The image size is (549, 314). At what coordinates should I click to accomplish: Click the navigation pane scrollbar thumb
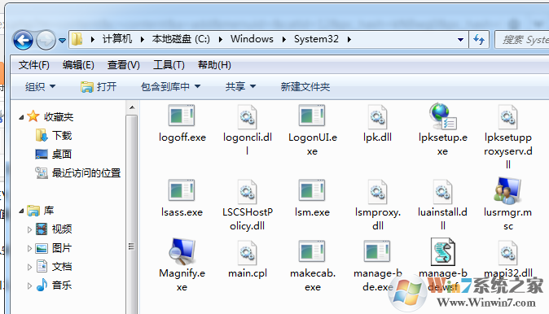[x=132, y=214]
